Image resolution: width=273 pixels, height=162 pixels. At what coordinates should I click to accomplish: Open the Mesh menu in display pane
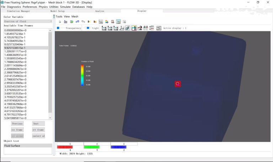(75, 17)
